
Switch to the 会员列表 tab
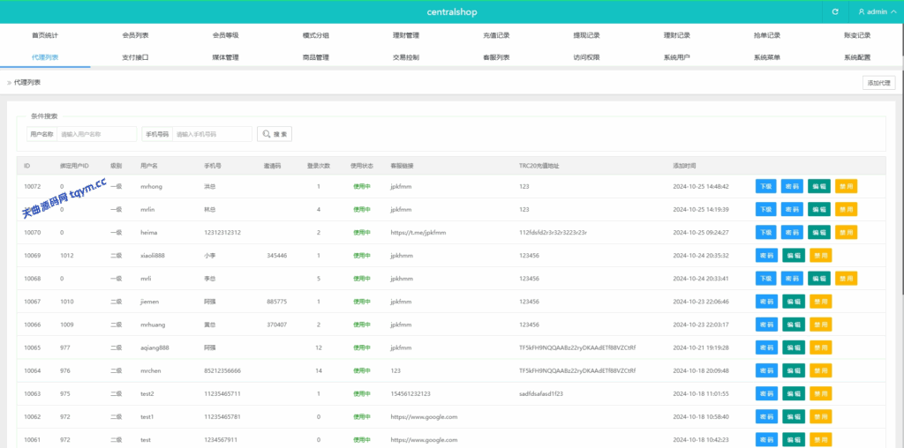(x=135, y=35)
